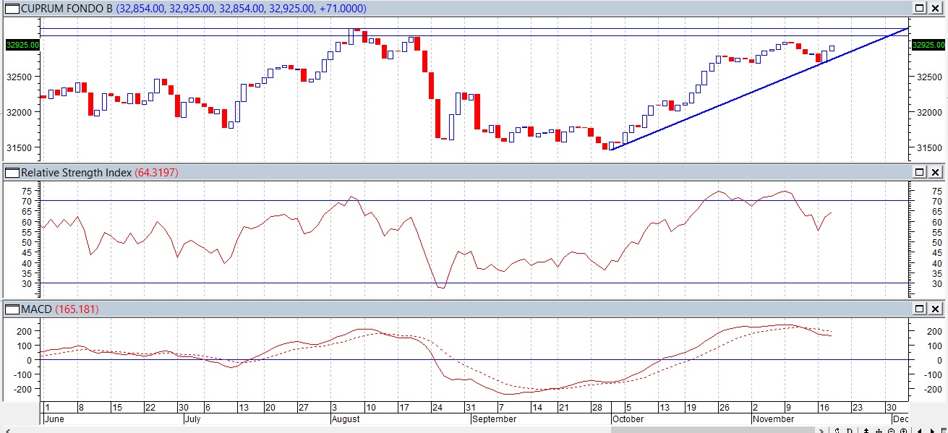Maximize the CUPRUM FONDO B price panel
948x433 pixels.
click(x=920, y=9)
